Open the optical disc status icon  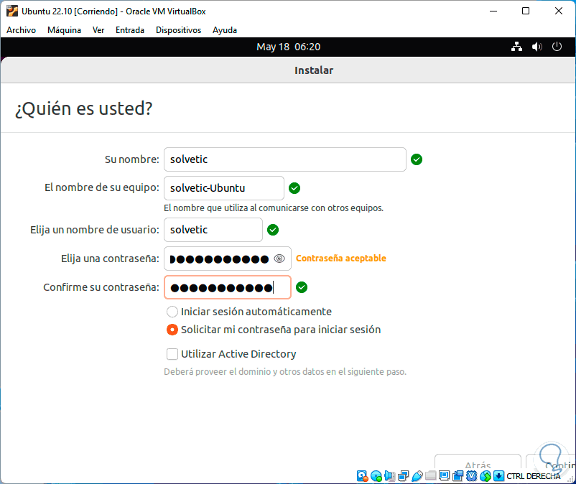[376, 476]
